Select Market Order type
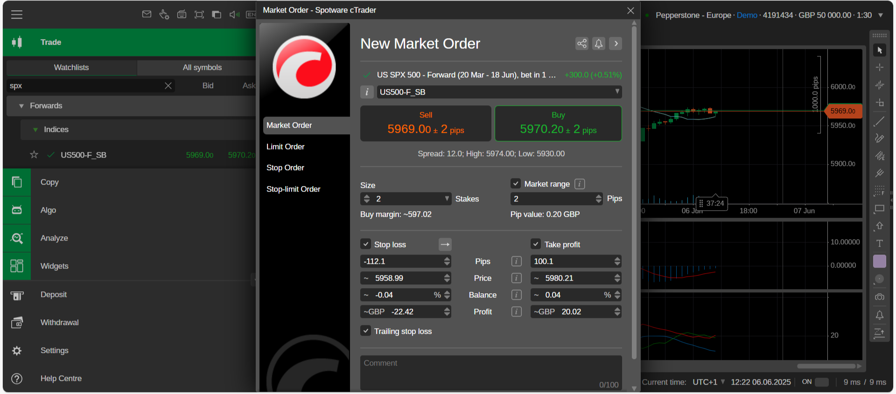The height and width of the screenshot is (394, 896). [306, 125]
